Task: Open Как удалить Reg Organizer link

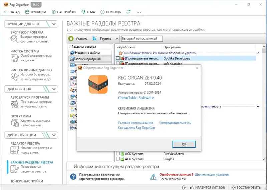Action: pyautogui.click(x=137, y=128)
